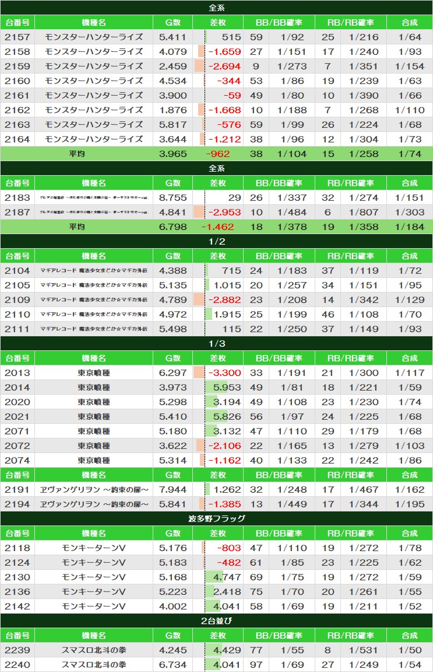Select the -1.462 average difference value

[218, 227]
